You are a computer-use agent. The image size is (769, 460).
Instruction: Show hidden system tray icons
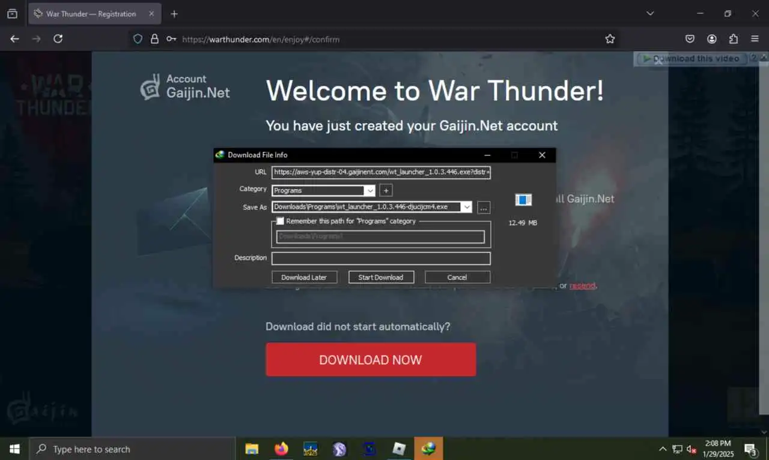click(663, 449)
